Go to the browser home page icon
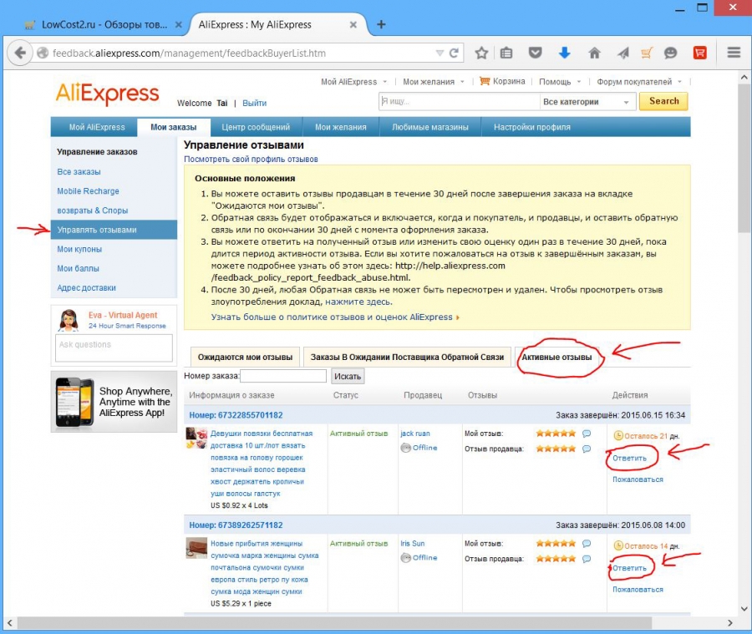The image size is (752, 634). click(x=595, y=53)
